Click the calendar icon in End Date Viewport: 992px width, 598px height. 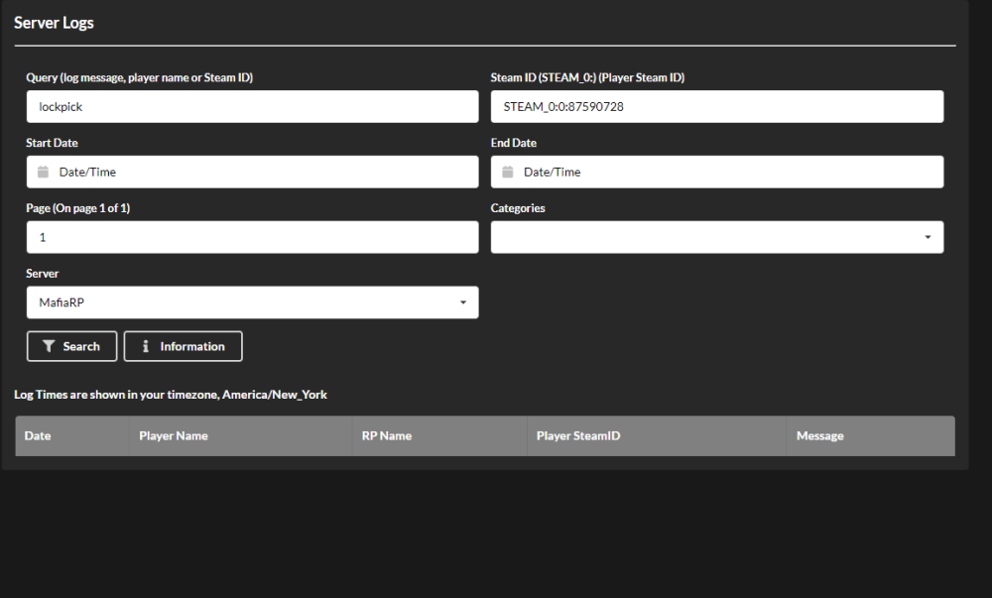pyautogui.click(x=508, y=172)
